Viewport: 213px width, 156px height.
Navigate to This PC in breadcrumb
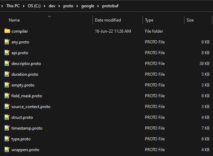coord(13,6)
